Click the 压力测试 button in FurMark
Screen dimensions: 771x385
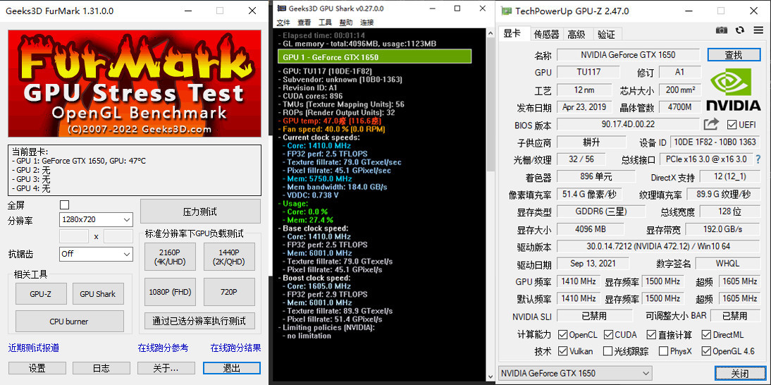[x=201, y=212]
